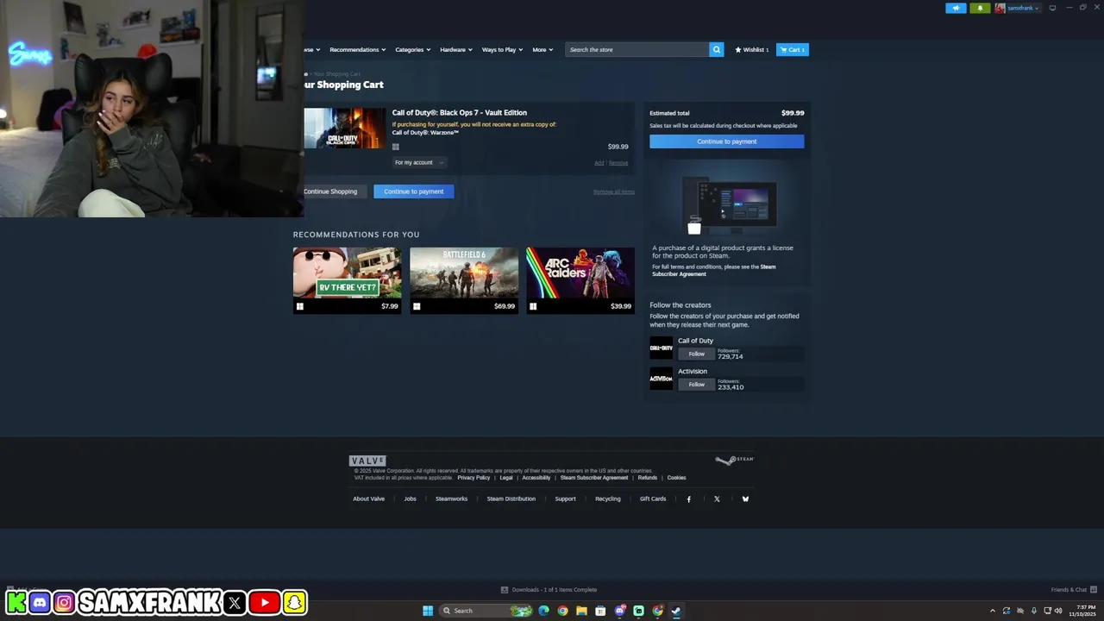This screenshot has height=621, width=1104.
Task: Click Continue to payment under cart item
Action: tap(414, 191)
